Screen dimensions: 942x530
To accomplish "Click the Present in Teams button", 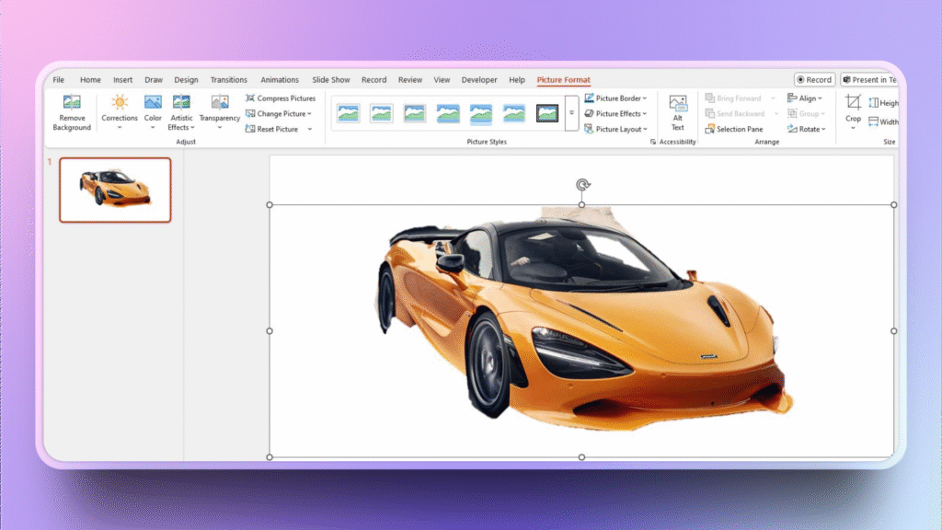I will 870,80.
